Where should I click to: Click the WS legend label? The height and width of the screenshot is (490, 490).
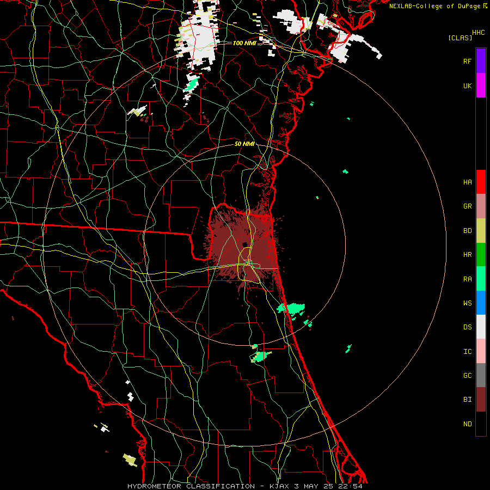[467, 303]
